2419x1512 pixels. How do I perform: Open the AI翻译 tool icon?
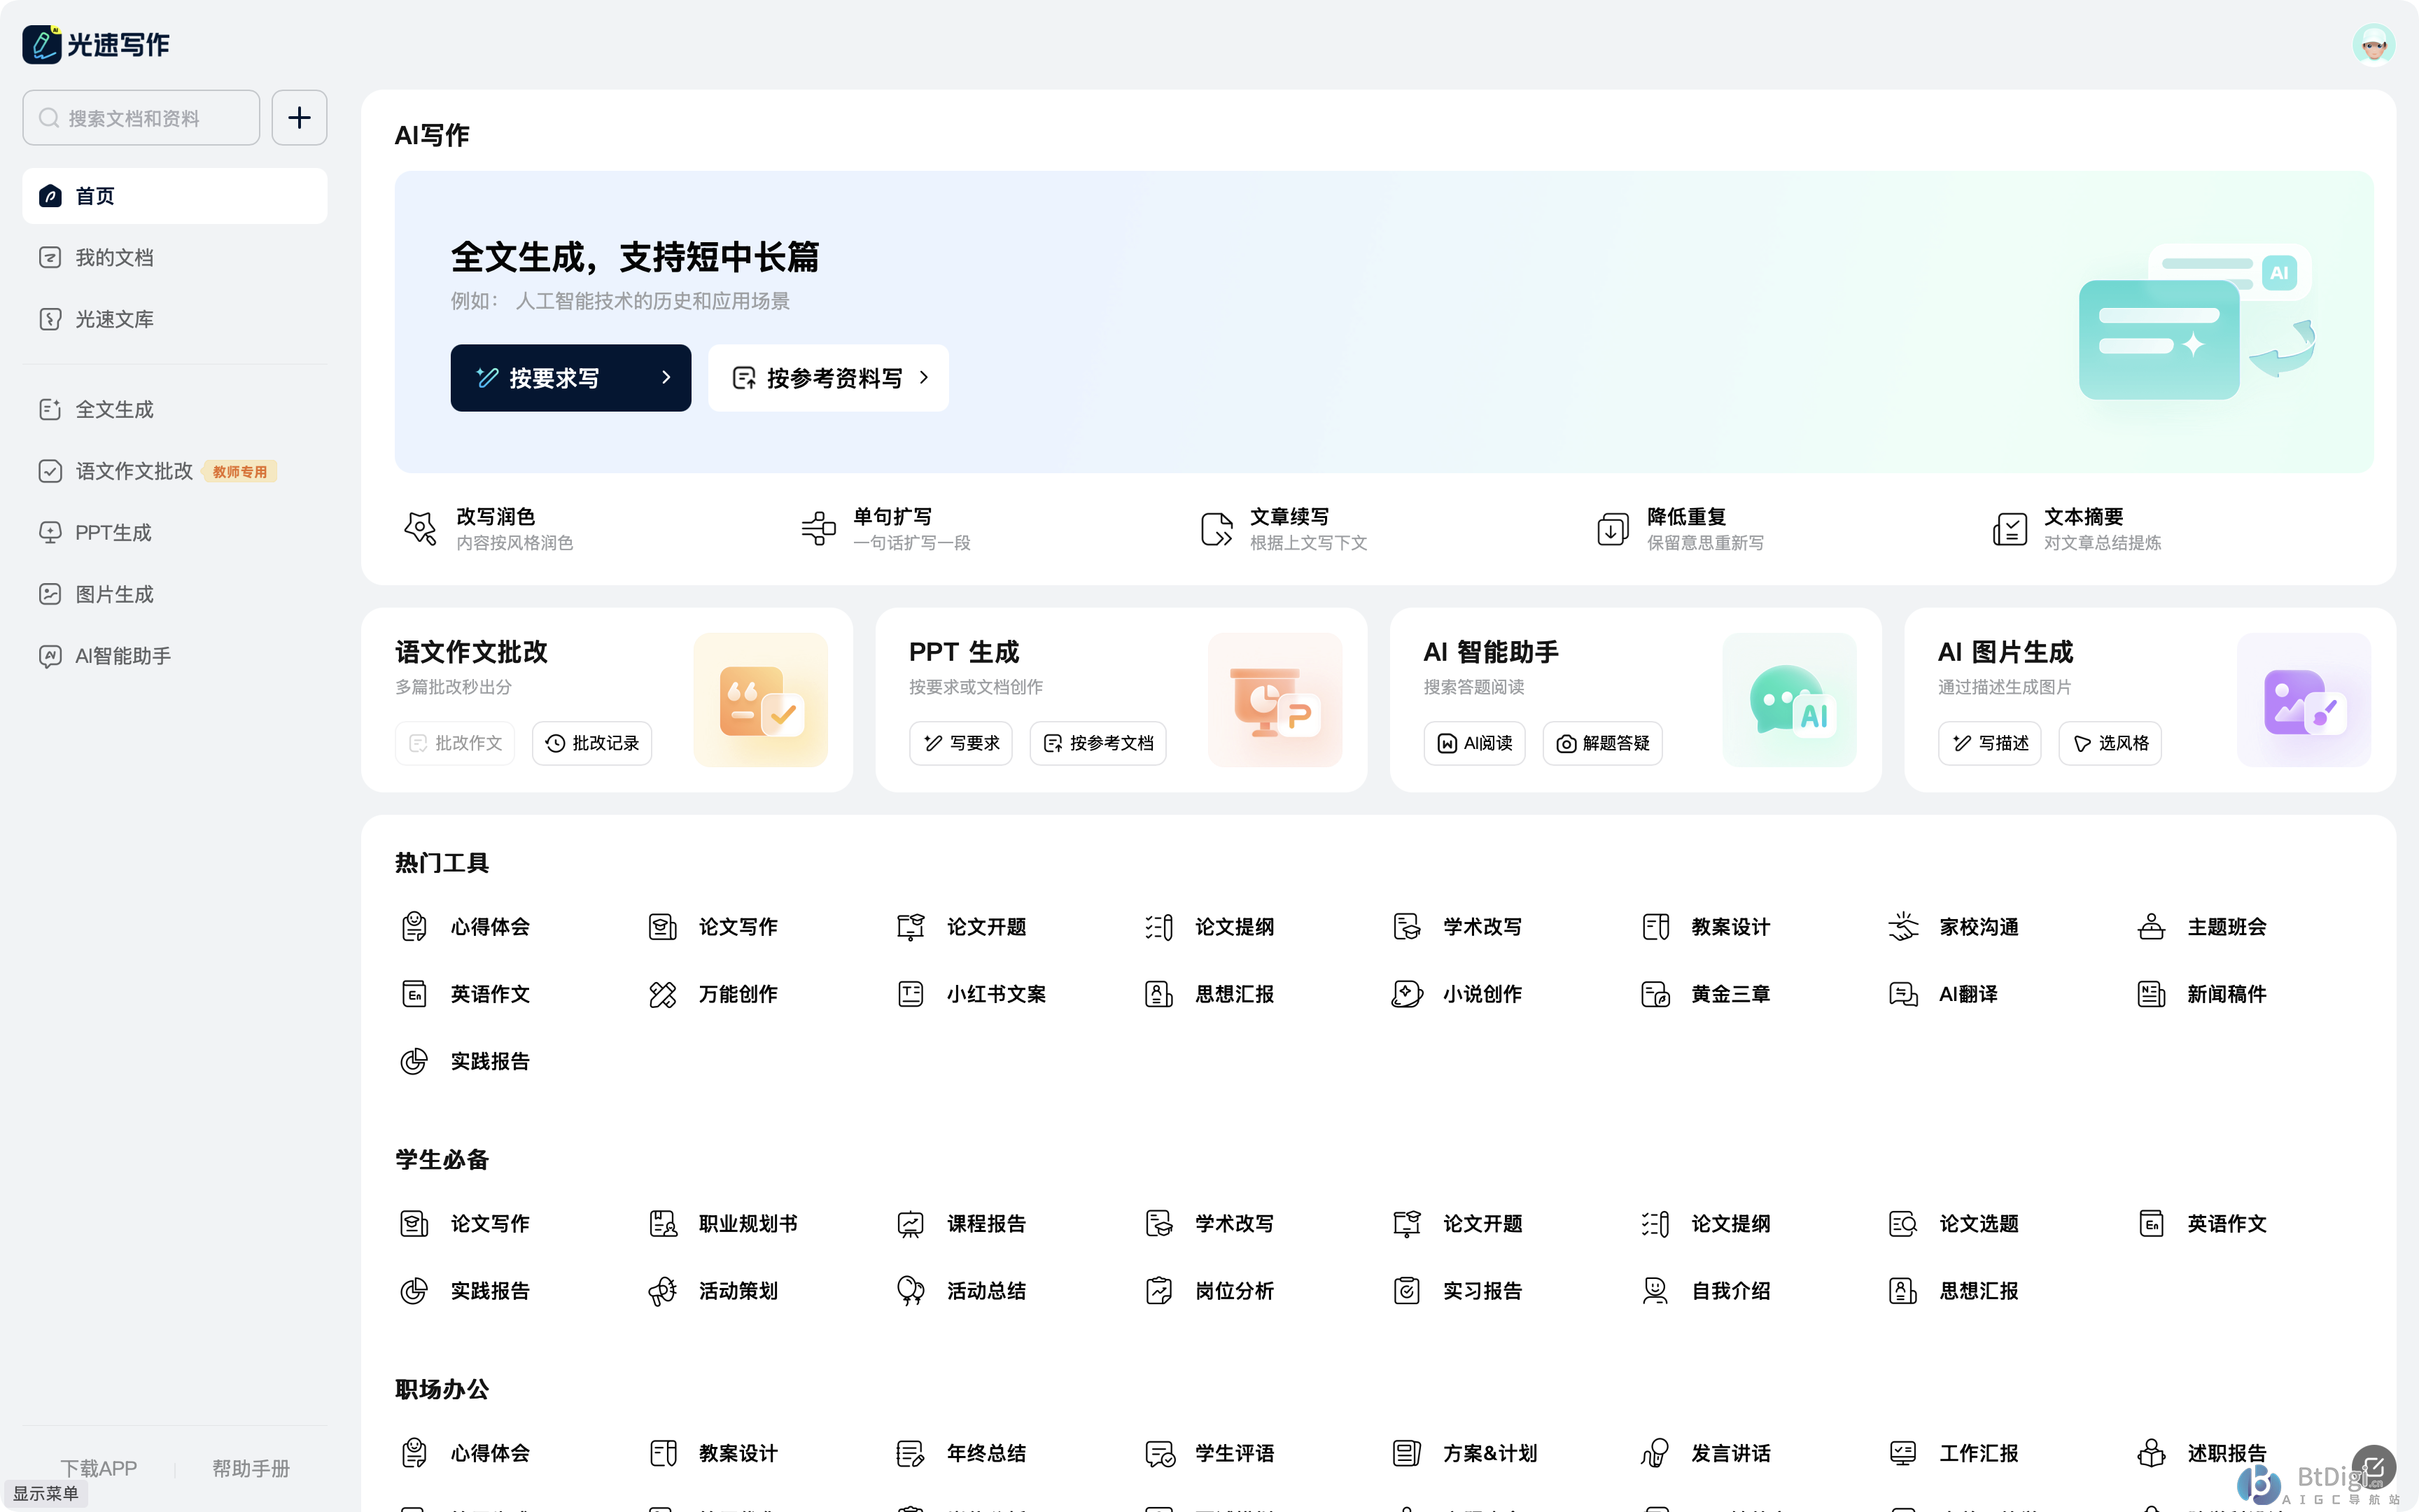click(x=1903, y=994)
